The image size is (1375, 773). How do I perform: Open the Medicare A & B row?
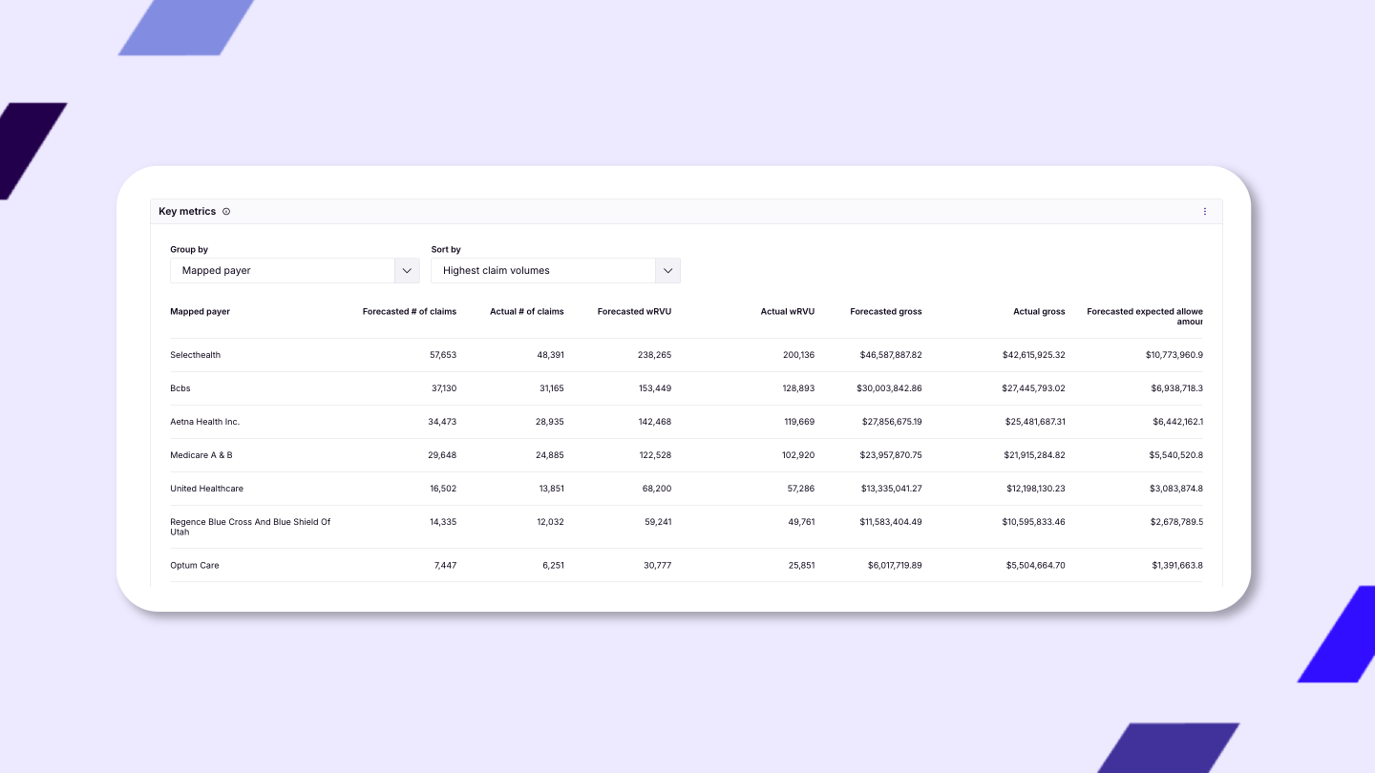(x=201, y=455)
